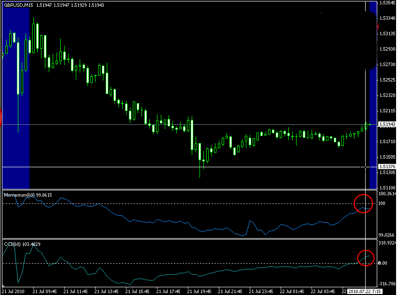
Task: Click the price scale value 1.52525
Action: click(387, 80)
